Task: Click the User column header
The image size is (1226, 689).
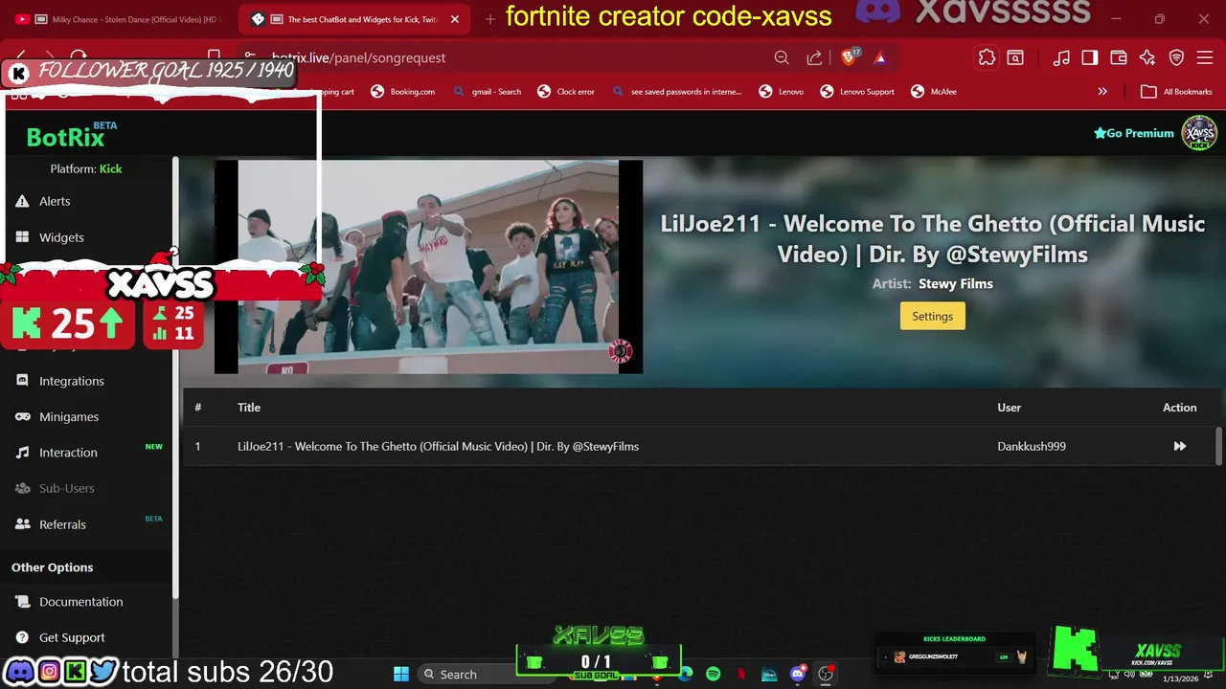Action: [1009, 408]
